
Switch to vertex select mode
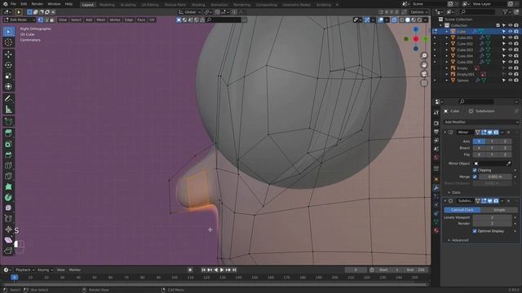click(x=41, y=20)
